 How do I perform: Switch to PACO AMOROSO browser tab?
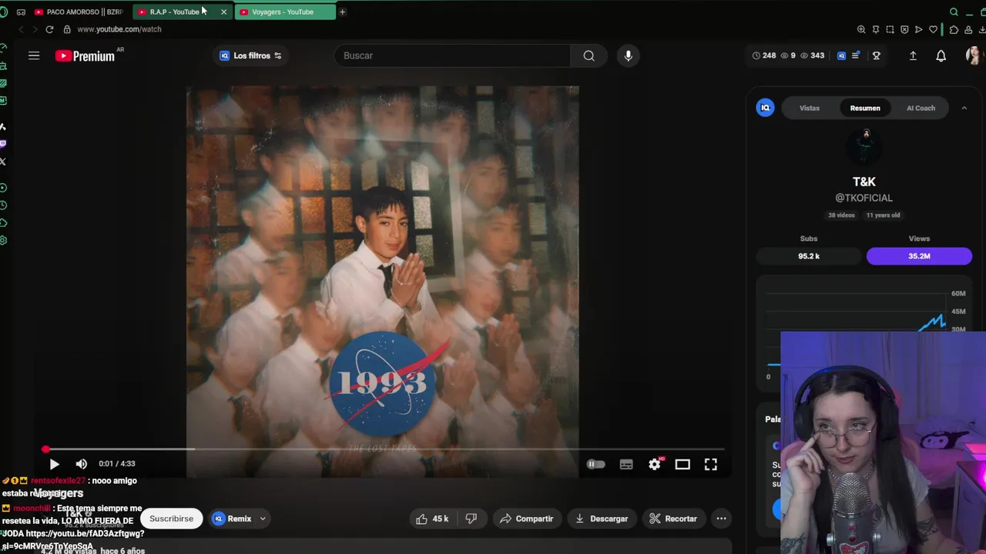pos(79,12)
